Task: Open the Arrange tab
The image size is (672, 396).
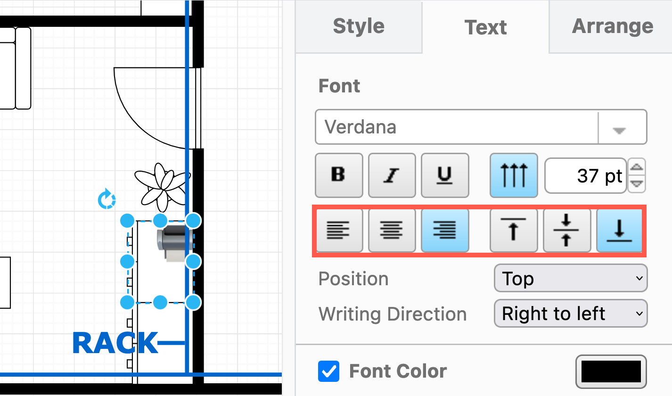Action: (x=612, y=27)
